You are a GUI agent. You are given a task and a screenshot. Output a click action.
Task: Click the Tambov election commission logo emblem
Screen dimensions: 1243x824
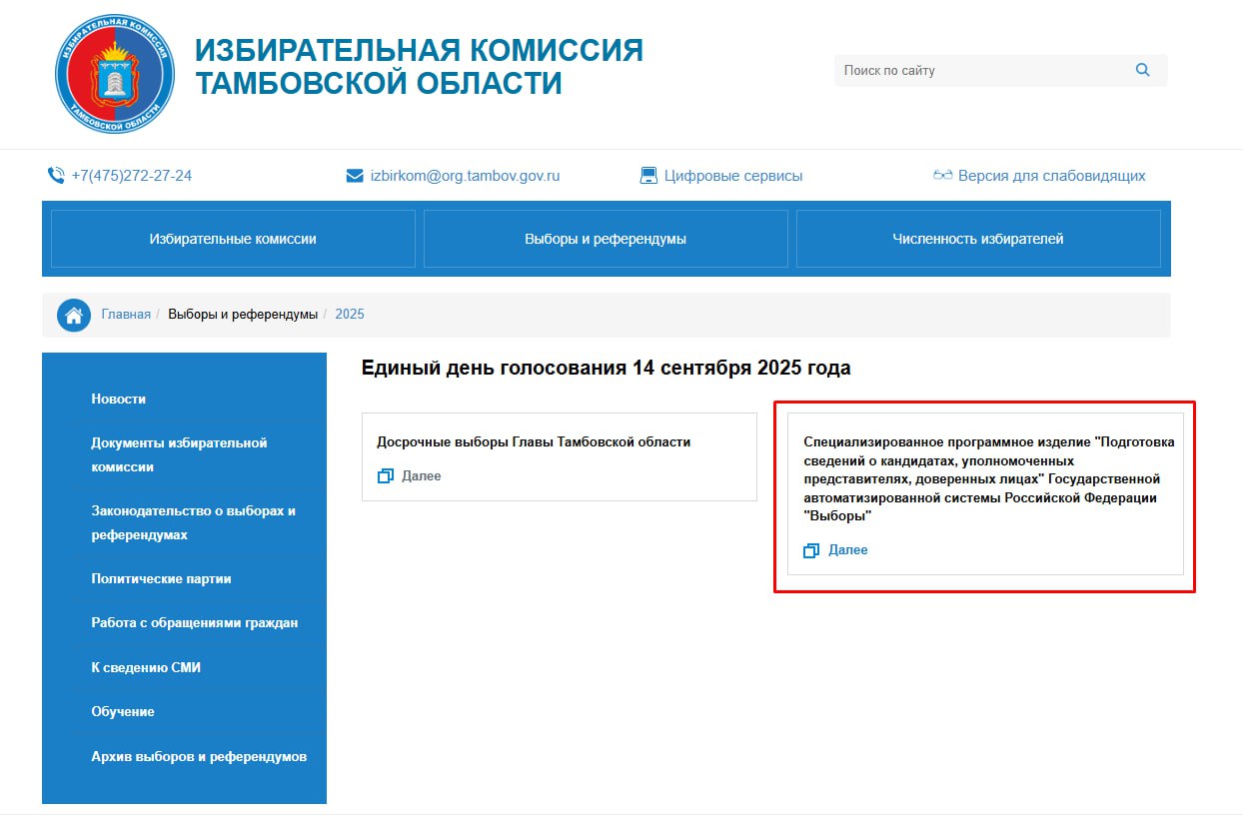[x=115, y=75]
